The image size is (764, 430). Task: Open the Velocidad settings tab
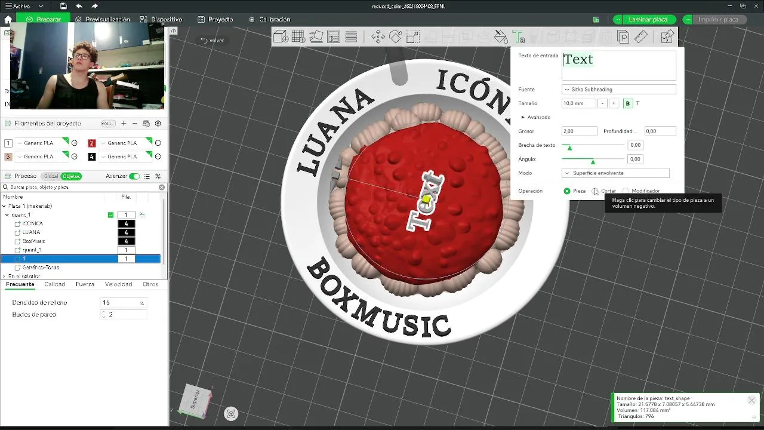point(119,285)
